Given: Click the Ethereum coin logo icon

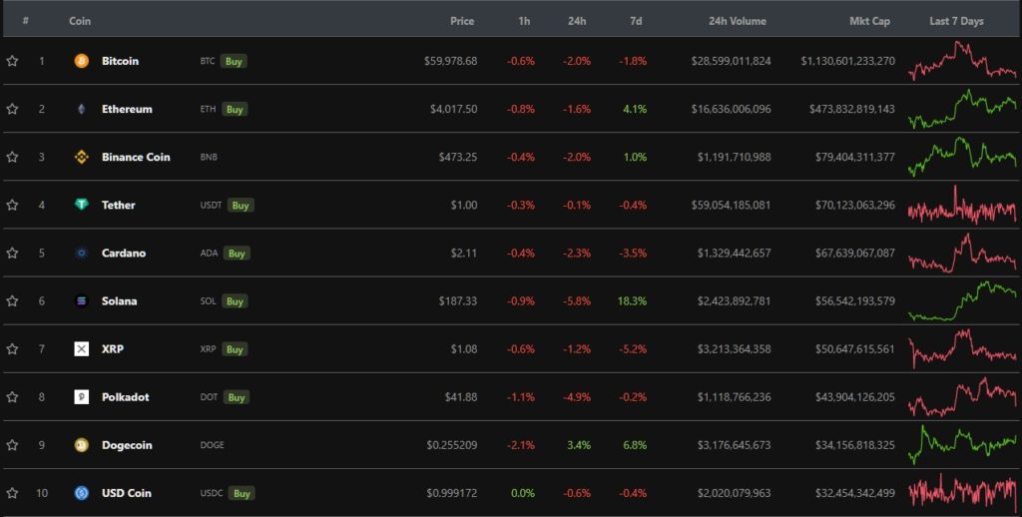Looking at the screenshot, I should click(x=82, y=109).
